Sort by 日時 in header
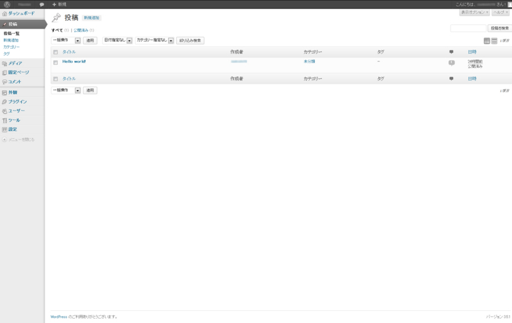 coord(472,52)
